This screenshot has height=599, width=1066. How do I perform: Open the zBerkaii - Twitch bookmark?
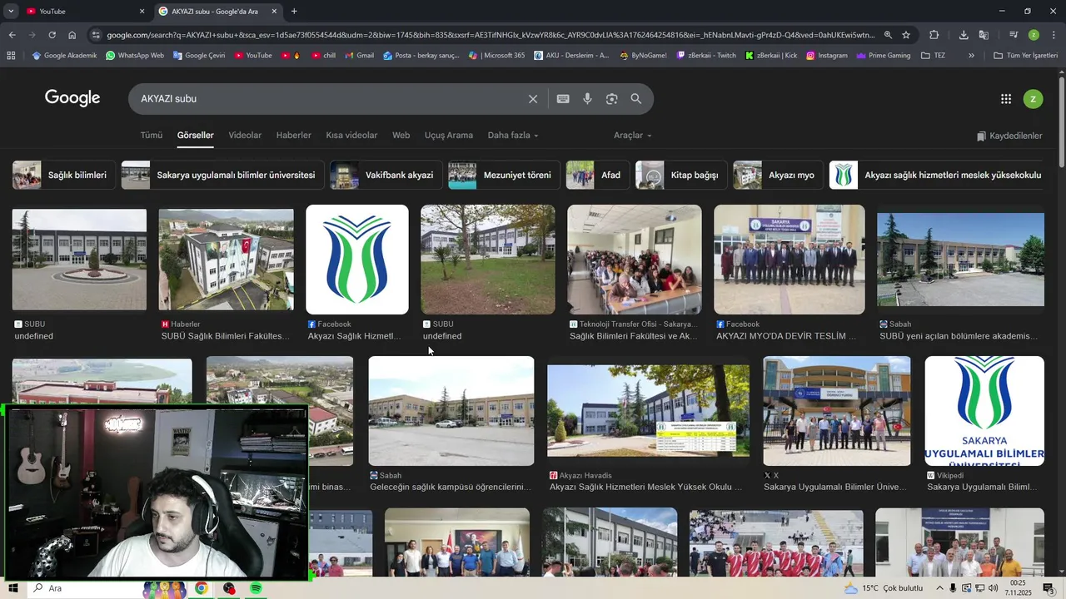[x=706, y=56]
